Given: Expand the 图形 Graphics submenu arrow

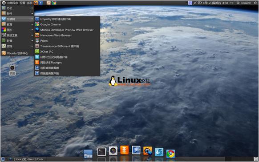Looking at the screenshot, I should pos(32,30).
